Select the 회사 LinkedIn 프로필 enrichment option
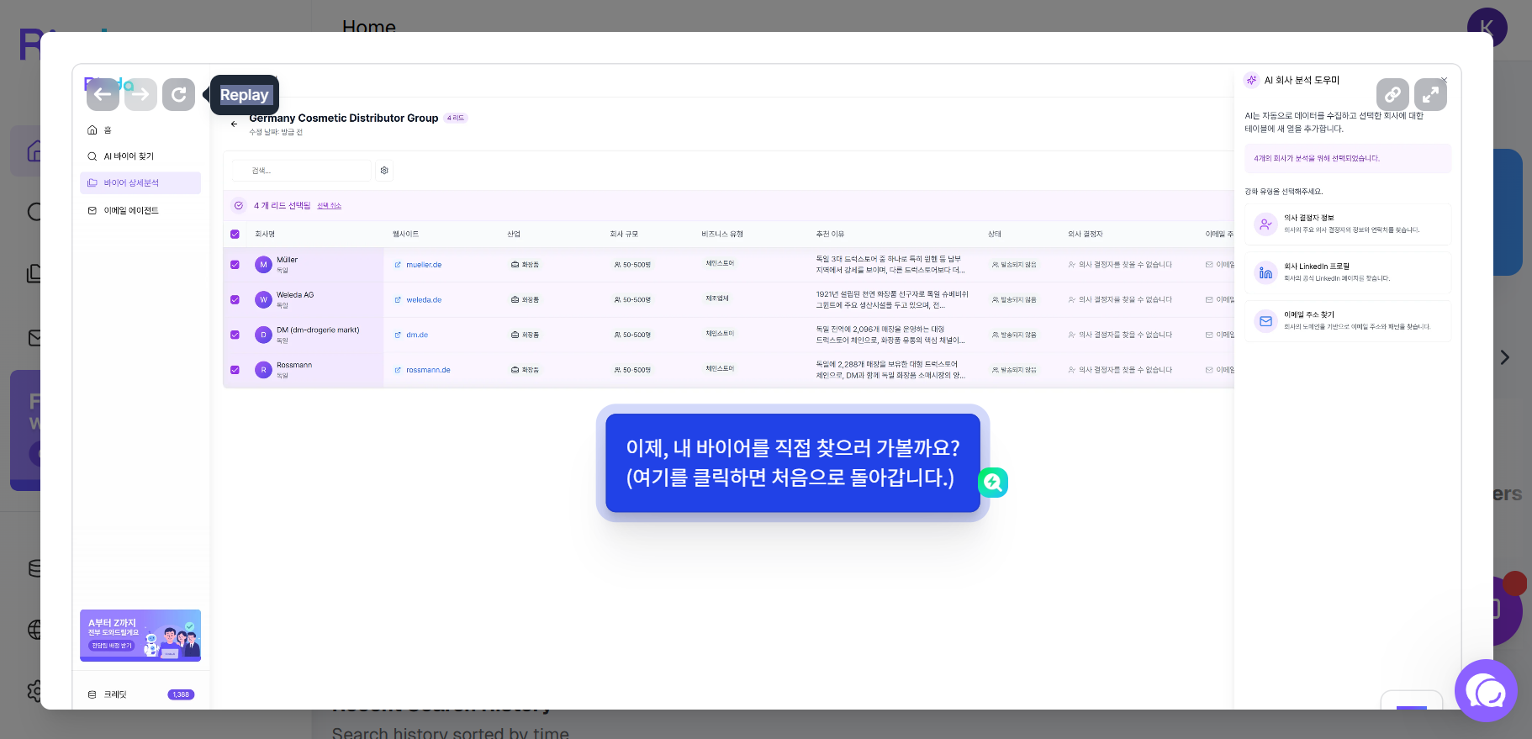The image size is (1532, 739). point(1348,272)
